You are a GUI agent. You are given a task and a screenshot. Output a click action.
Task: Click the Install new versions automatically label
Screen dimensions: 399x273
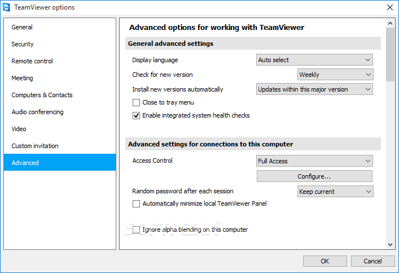tap(178, 89)
